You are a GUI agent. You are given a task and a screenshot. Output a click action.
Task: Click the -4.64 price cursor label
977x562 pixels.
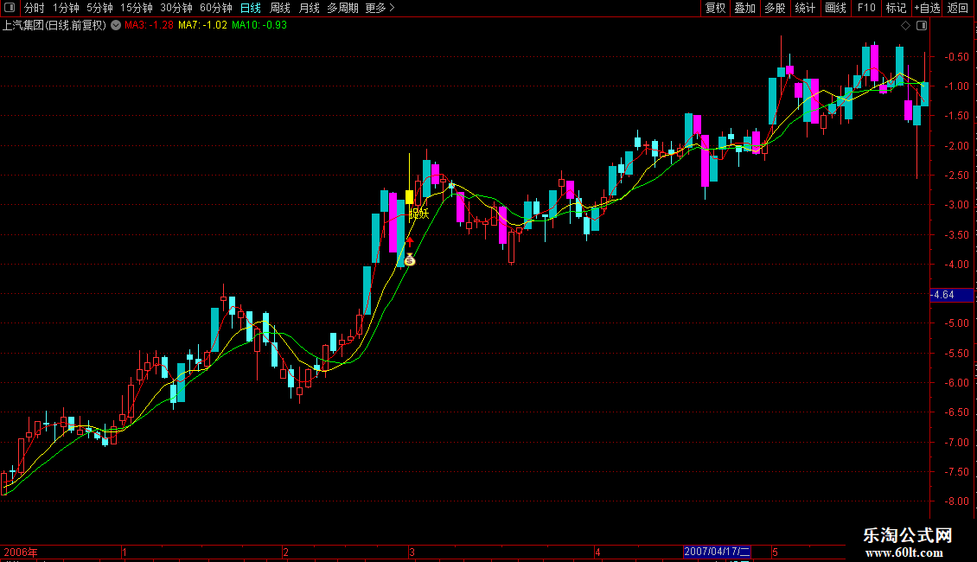click(951, 295)
